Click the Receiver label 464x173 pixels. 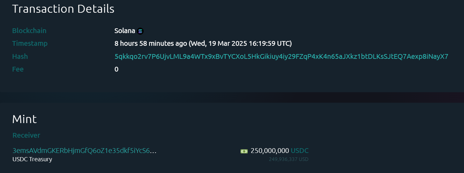[26, 135]
